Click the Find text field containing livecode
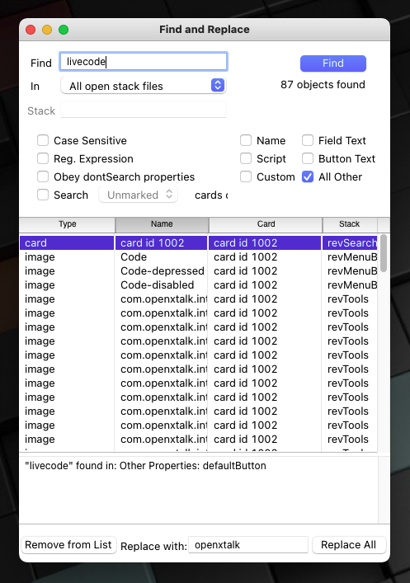Screen dimensions: 410x583 tap(144, 61)
